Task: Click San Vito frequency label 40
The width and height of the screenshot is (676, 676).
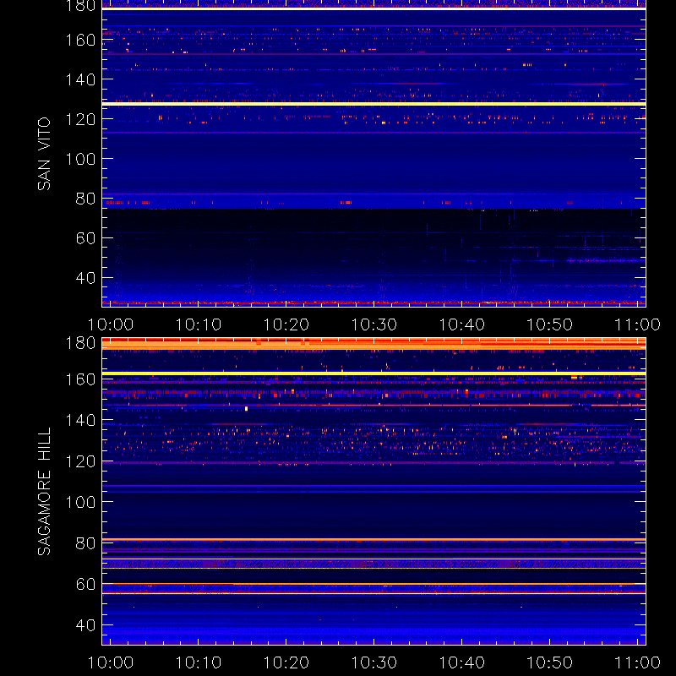Action: point(86,278)
